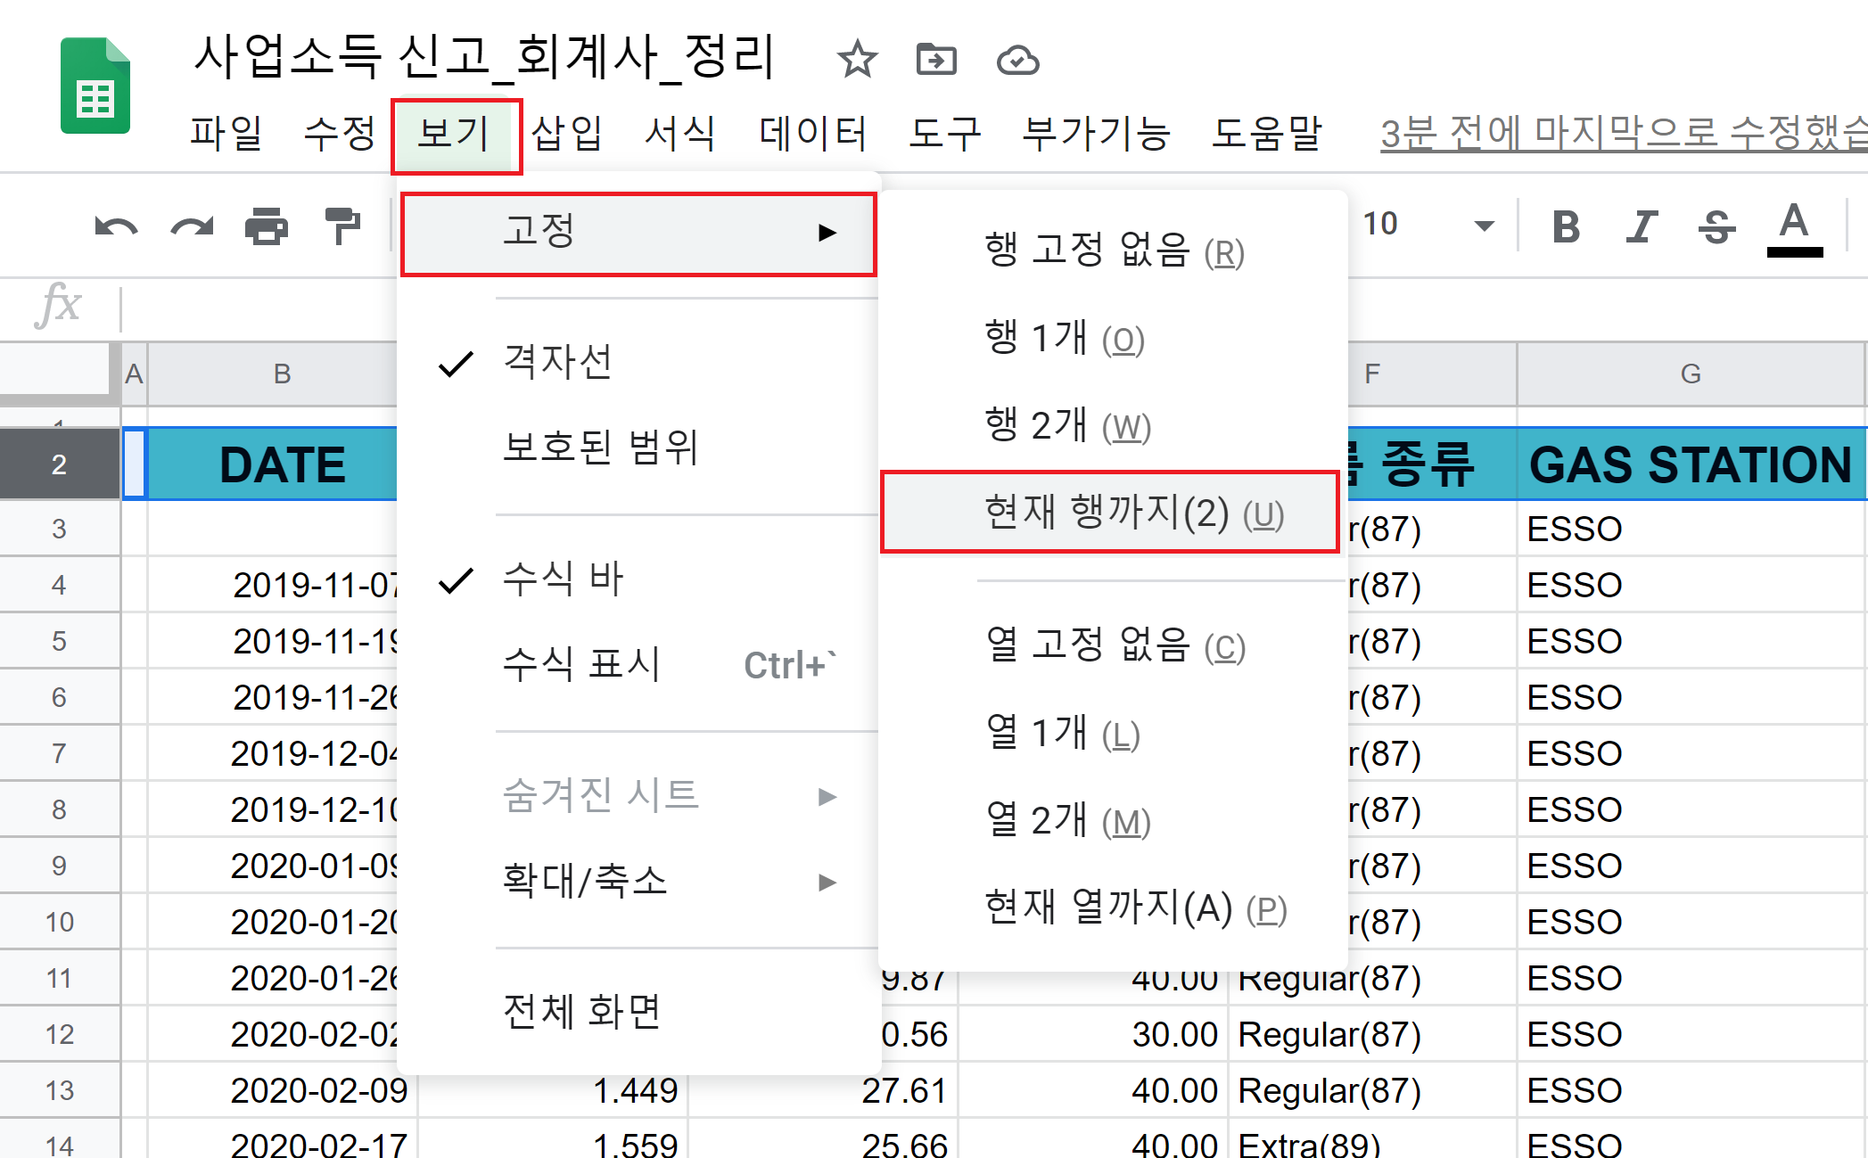This screenshot has height=1158, width=1868.
Task: Click the print icon
Action: pyautogui.click(x=266, y=226)
